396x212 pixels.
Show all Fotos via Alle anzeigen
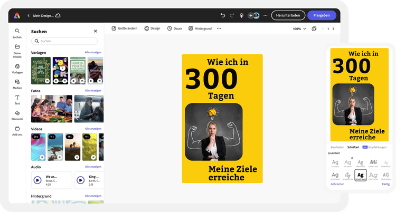[93, 90]
